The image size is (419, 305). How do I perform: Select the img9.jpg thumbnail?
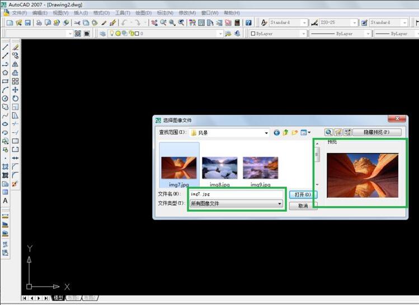click(260, 168)
